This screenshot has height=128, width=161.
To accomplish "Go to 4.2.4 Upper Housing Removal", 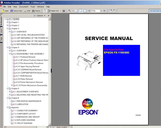I will coord(27,66).
